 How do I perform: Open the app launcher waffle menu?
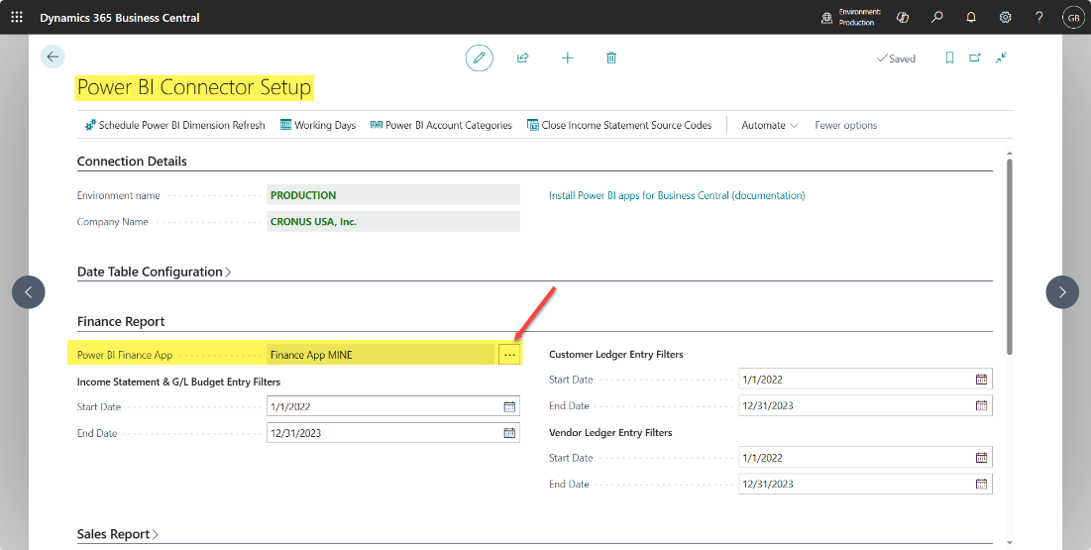tap(17, 18)
